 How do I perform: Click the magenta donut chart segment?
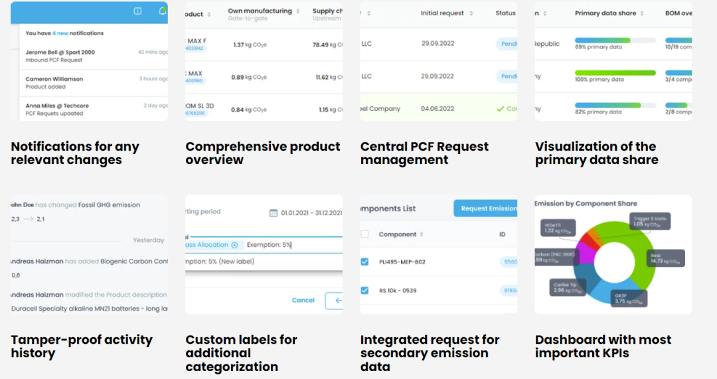coord(586,255)
